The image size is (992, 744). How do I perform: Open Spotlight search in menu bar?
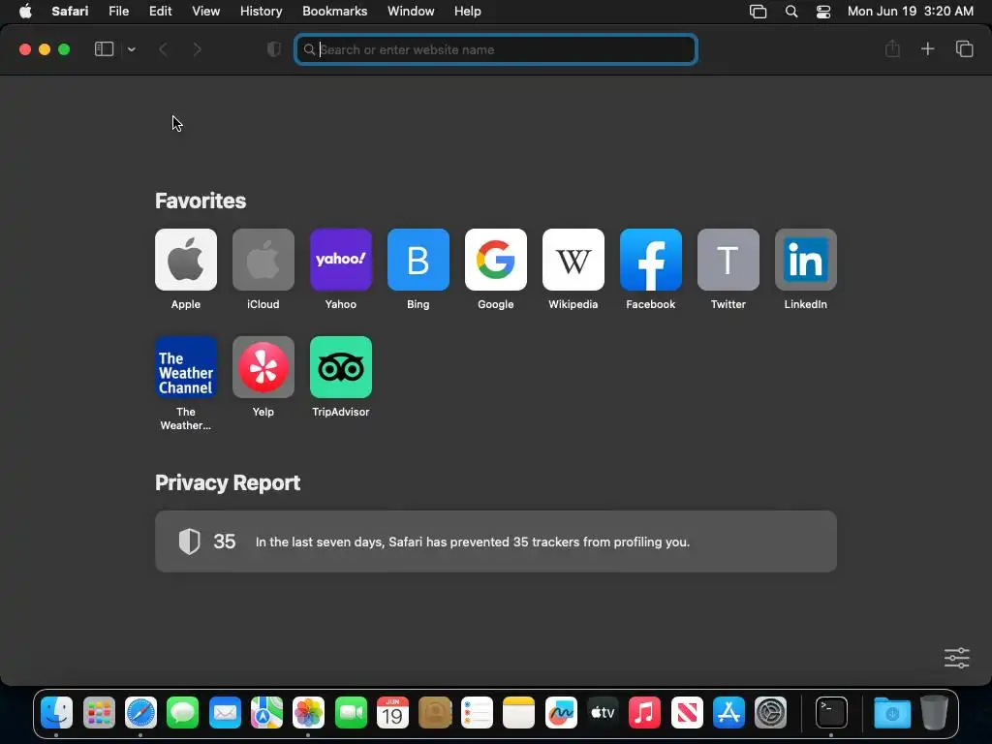(790, 12)
